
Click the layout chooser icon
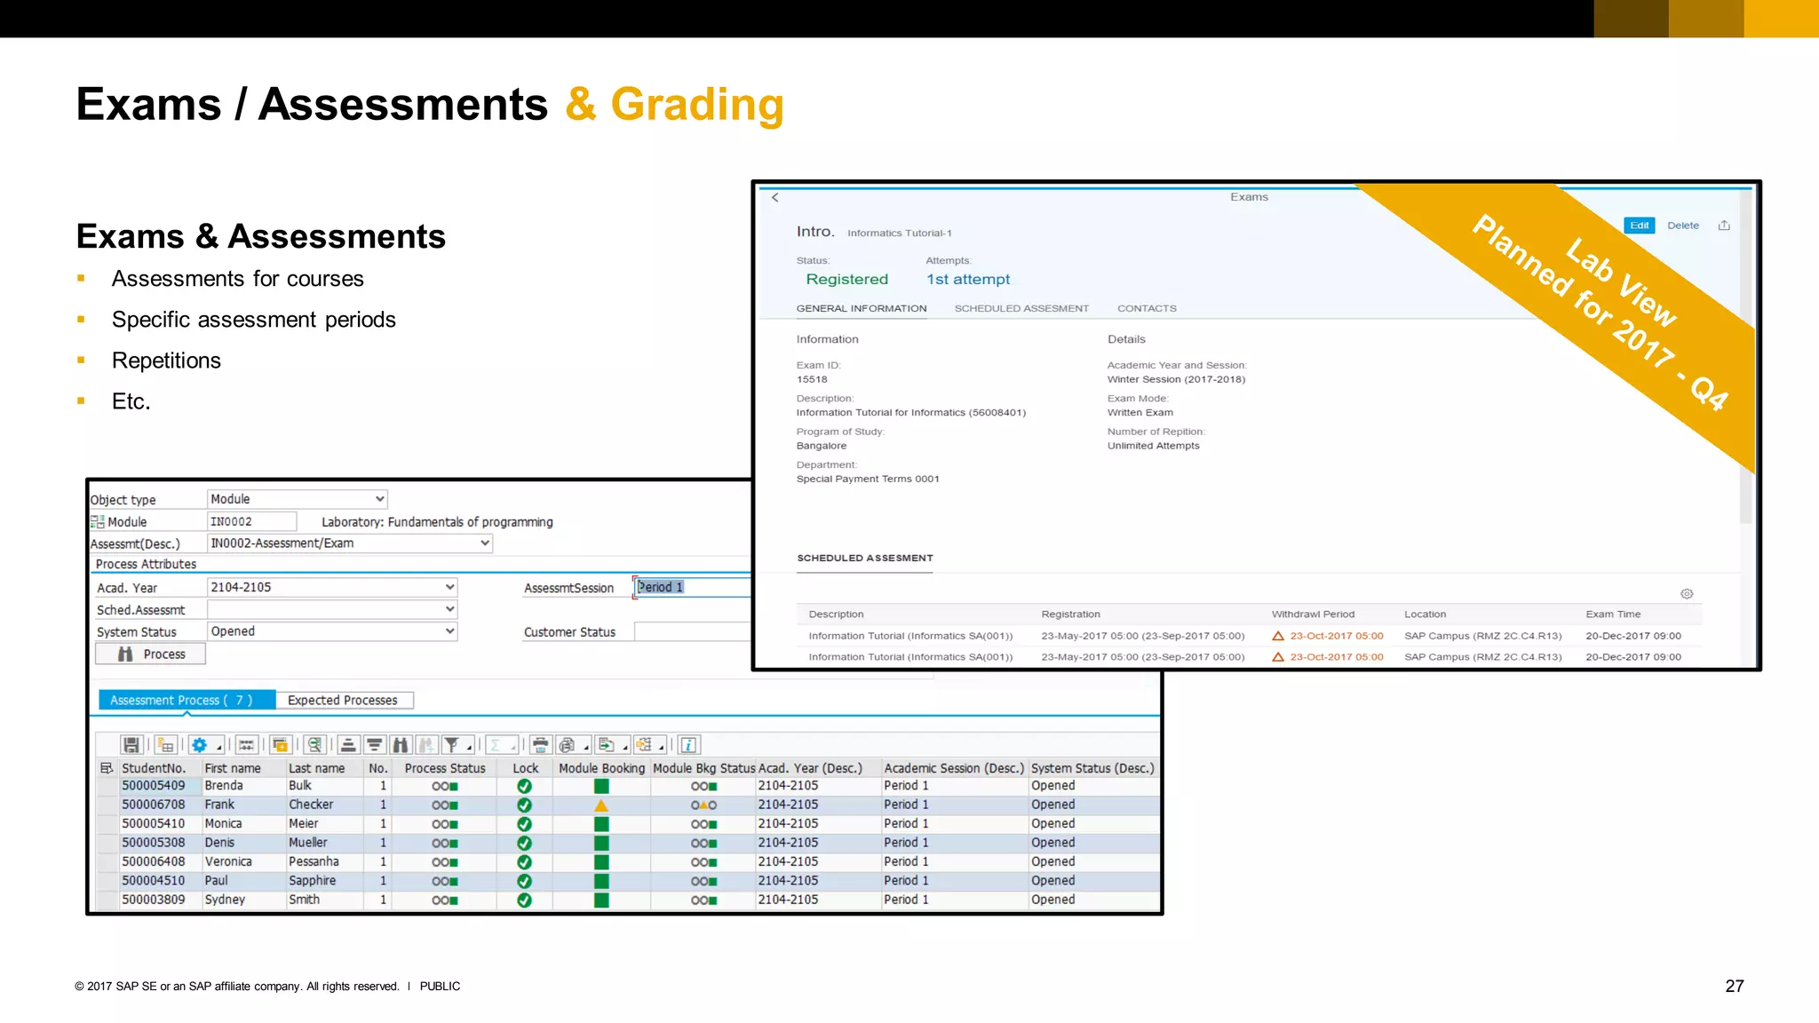point(643,744)
